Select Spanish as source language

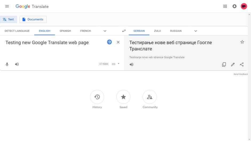(65, 31)
